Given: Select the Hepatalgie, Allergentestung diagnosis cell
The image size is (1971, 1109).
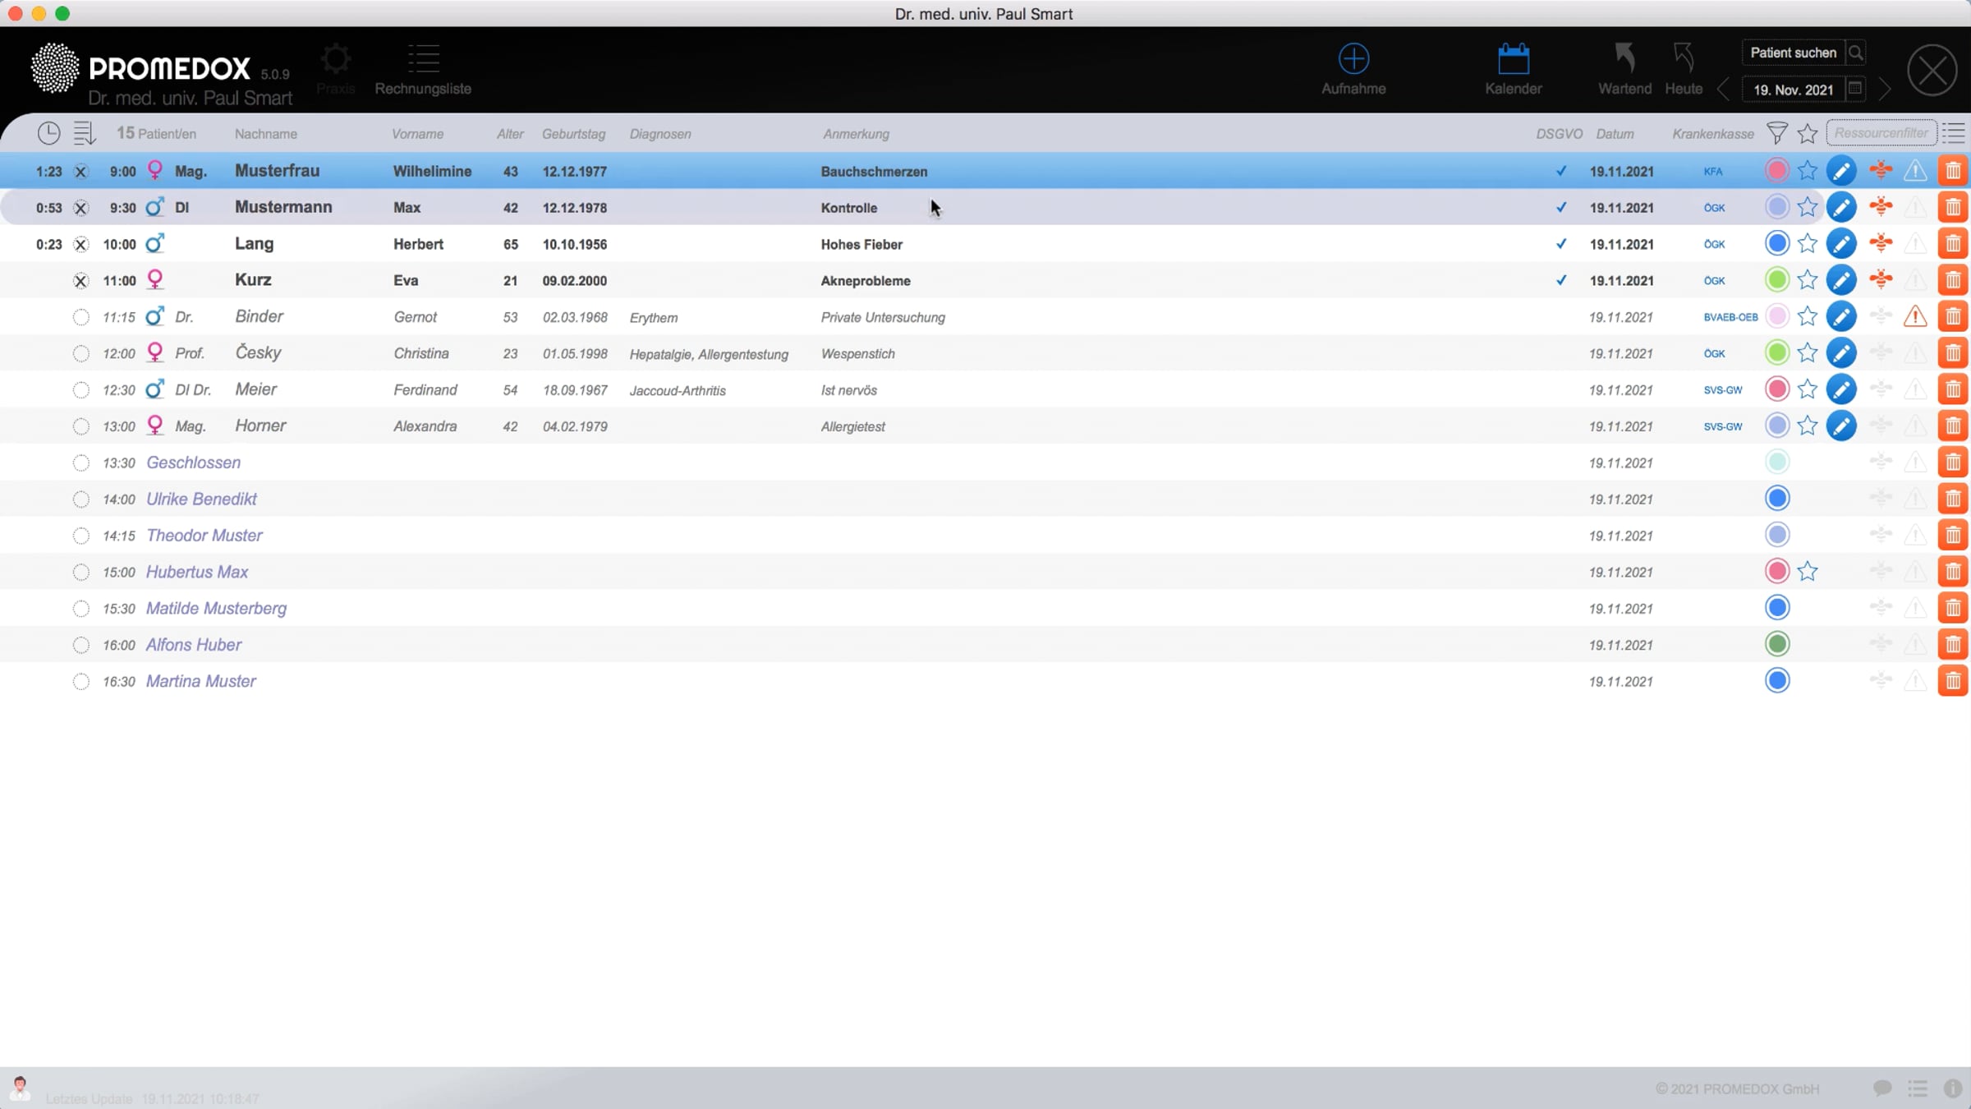Looking at the screenshot, I should point(709,355).
